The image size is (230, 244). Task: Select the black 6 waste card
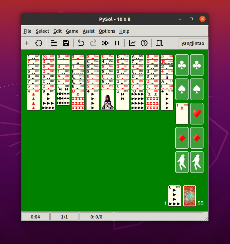point(175,196)
